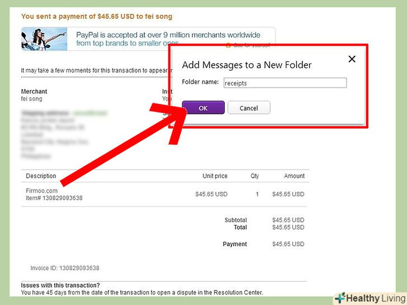This screenshot has width=407, height=305.
Task: Open the PayPal merchants banner image
Action: point(44,39)
